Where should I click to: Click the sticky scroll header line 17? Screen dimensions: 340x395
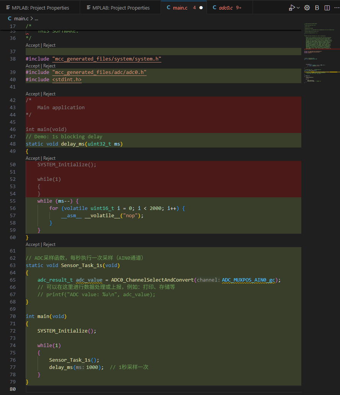151,26
